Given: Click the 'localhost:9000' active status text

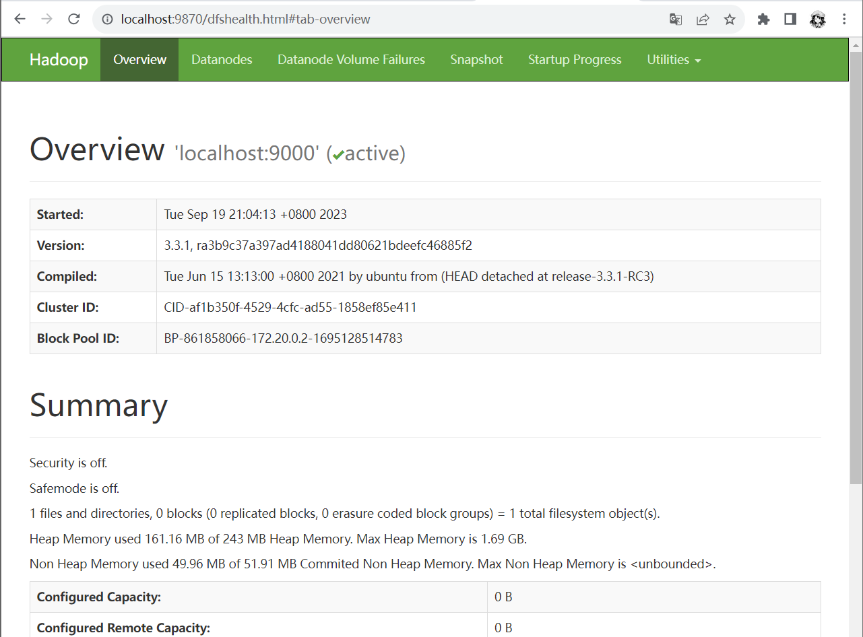Looking at the screenshot, I should (290, 154).
